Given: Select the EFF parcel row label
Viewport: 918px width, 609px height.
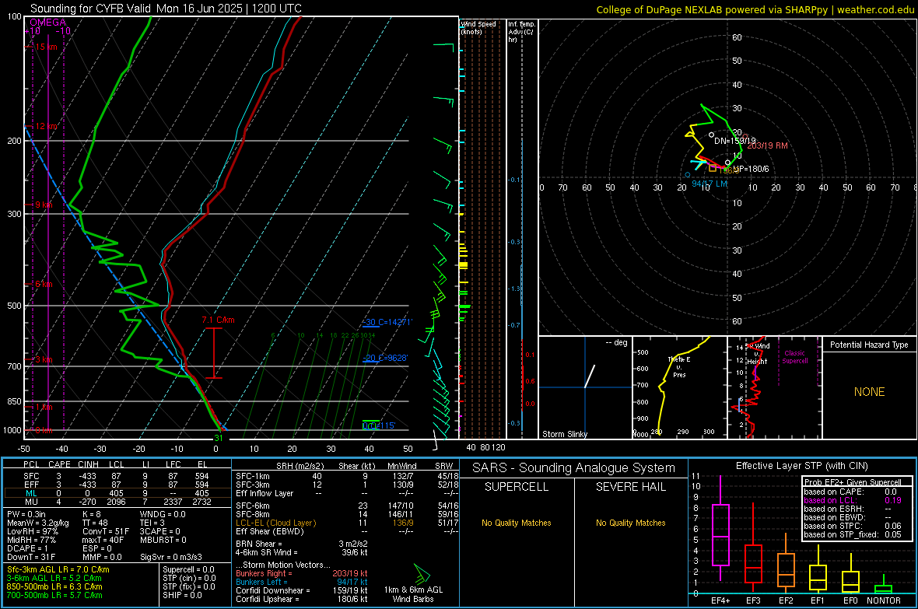Looking at the screenshot, I should click(31, 485).
